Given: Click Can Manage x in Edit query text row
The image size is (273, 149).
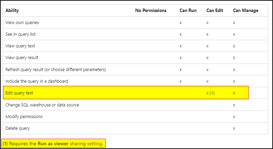Looking at the screenshot, I should point(234,93).
